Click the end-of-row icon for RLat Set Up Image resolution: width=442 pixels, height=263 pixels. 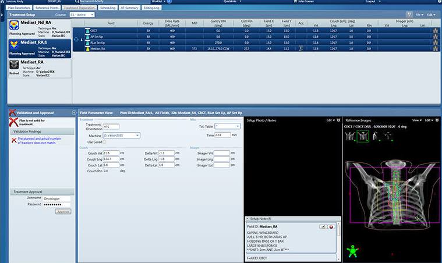(x=436, y=42)
